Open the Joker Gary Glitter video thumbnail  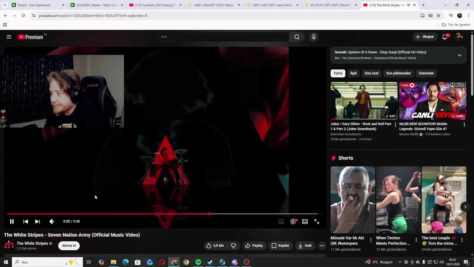(364, 100)
